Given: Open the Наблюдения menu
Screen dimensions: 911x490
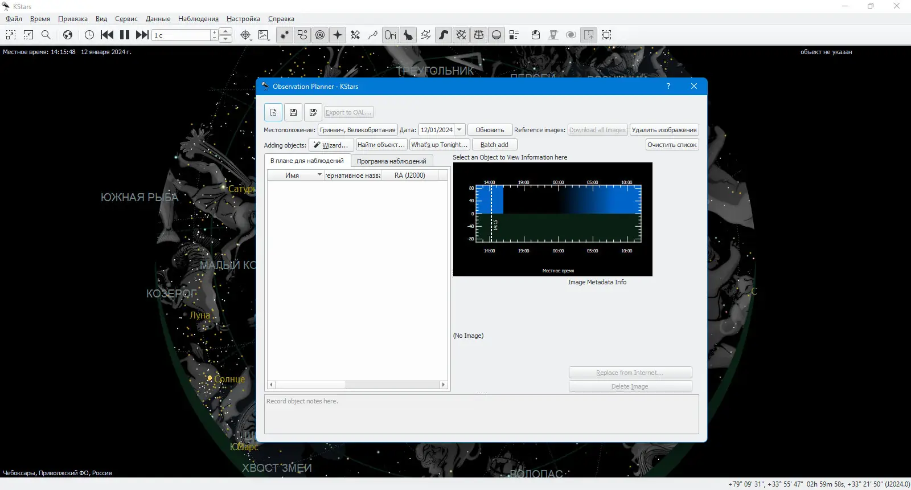Looking at the screenshot, I should (x=198, y=19).
